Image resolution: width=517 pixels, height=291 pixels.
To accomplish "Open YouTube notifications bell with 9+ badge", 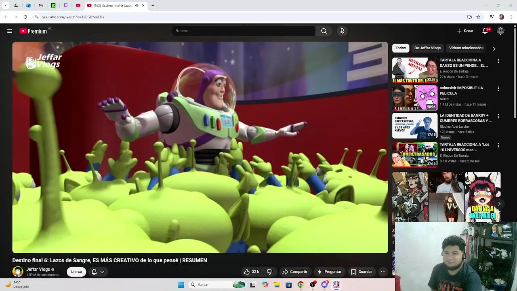I will coord(486,31).
